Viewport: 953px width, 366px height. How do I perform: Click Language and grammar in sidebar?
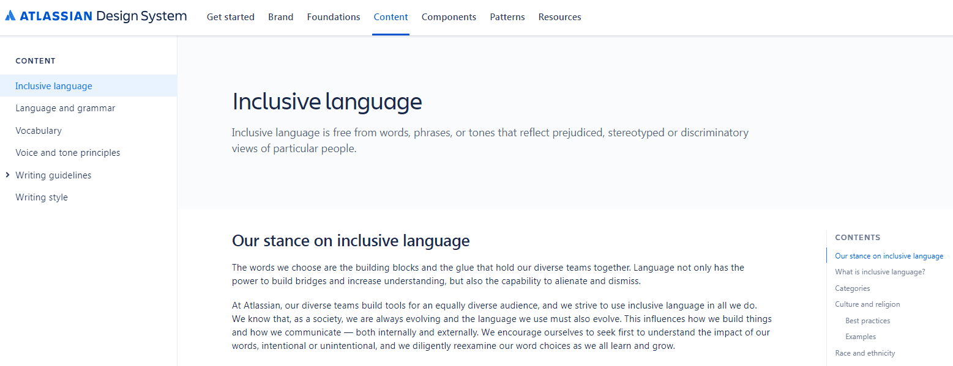[x=65, y=108]
